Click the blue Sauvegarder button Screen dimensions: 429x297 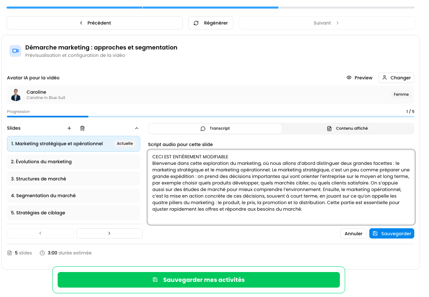pos(392,234)
